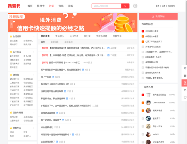Click 民生银行讨论区 tag on 给了个保底

(x=128, y=77)
